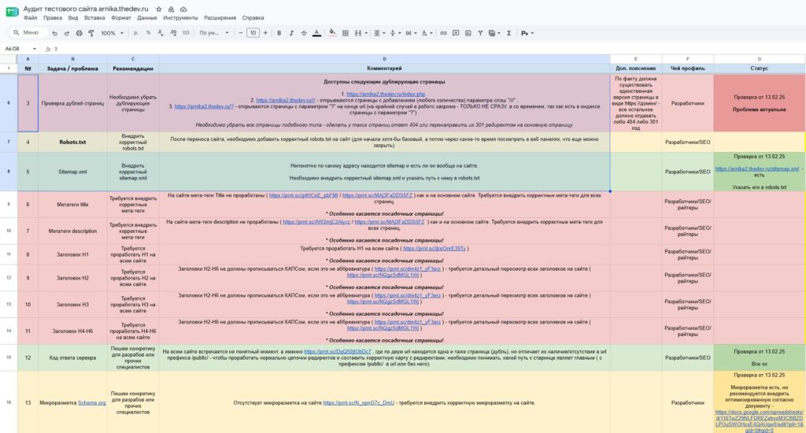
Task: Open text wrapping dropdown
Action: 411,33
